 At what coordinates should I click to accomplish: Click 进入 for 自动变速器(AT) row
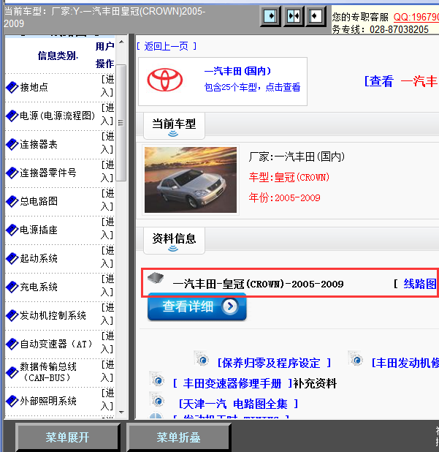107,343
